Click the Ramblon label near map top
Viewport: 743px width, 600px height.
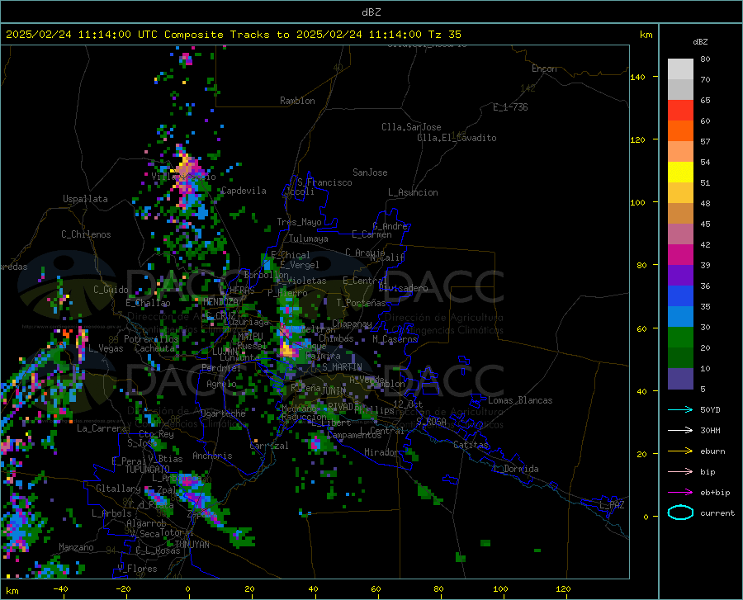pos(297,101)
